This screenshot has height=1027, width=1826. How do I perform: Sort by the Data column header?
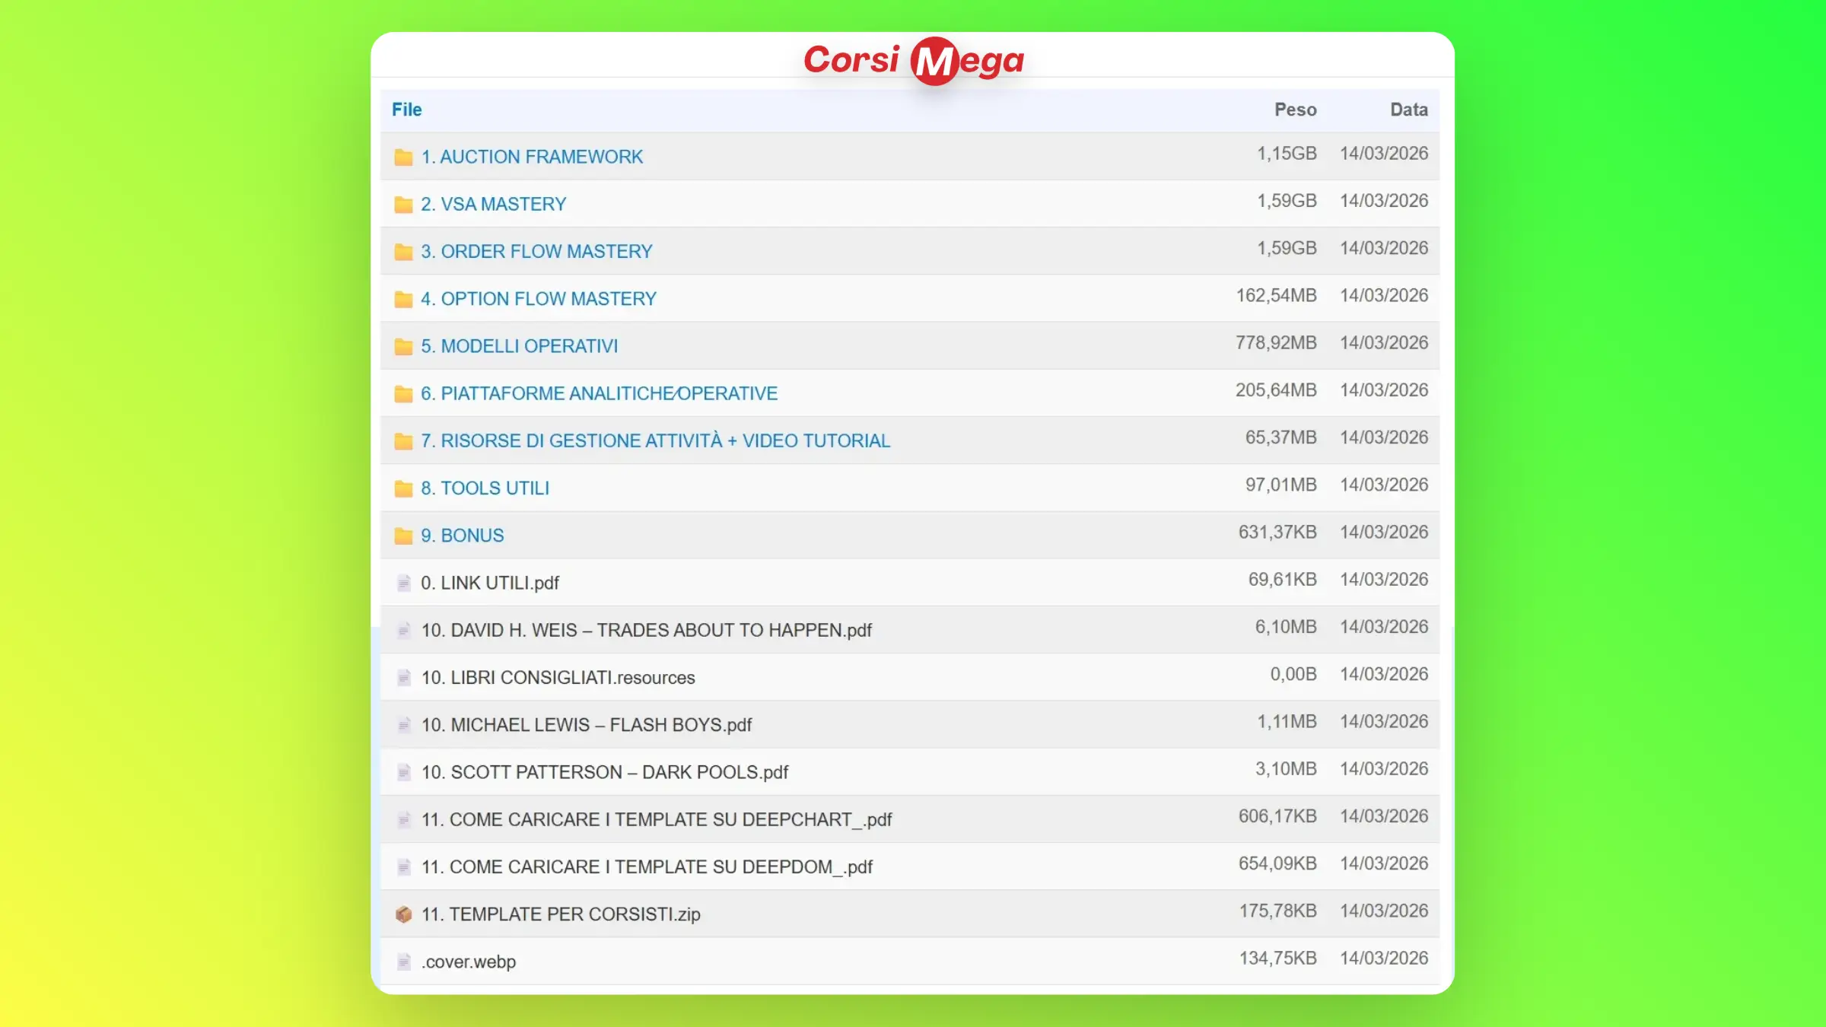1408,110
